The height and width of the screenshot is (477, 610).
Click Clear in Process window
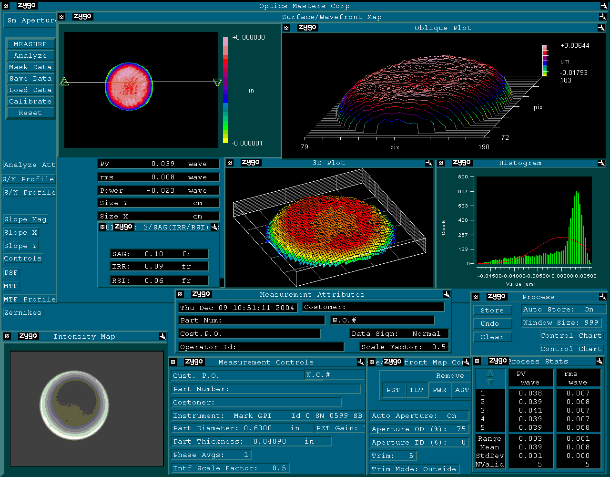(x=492, y=337)
